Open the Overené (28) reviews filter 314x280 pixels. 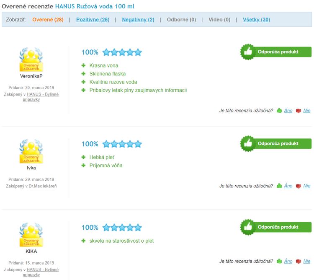click(x=48, y=20)
